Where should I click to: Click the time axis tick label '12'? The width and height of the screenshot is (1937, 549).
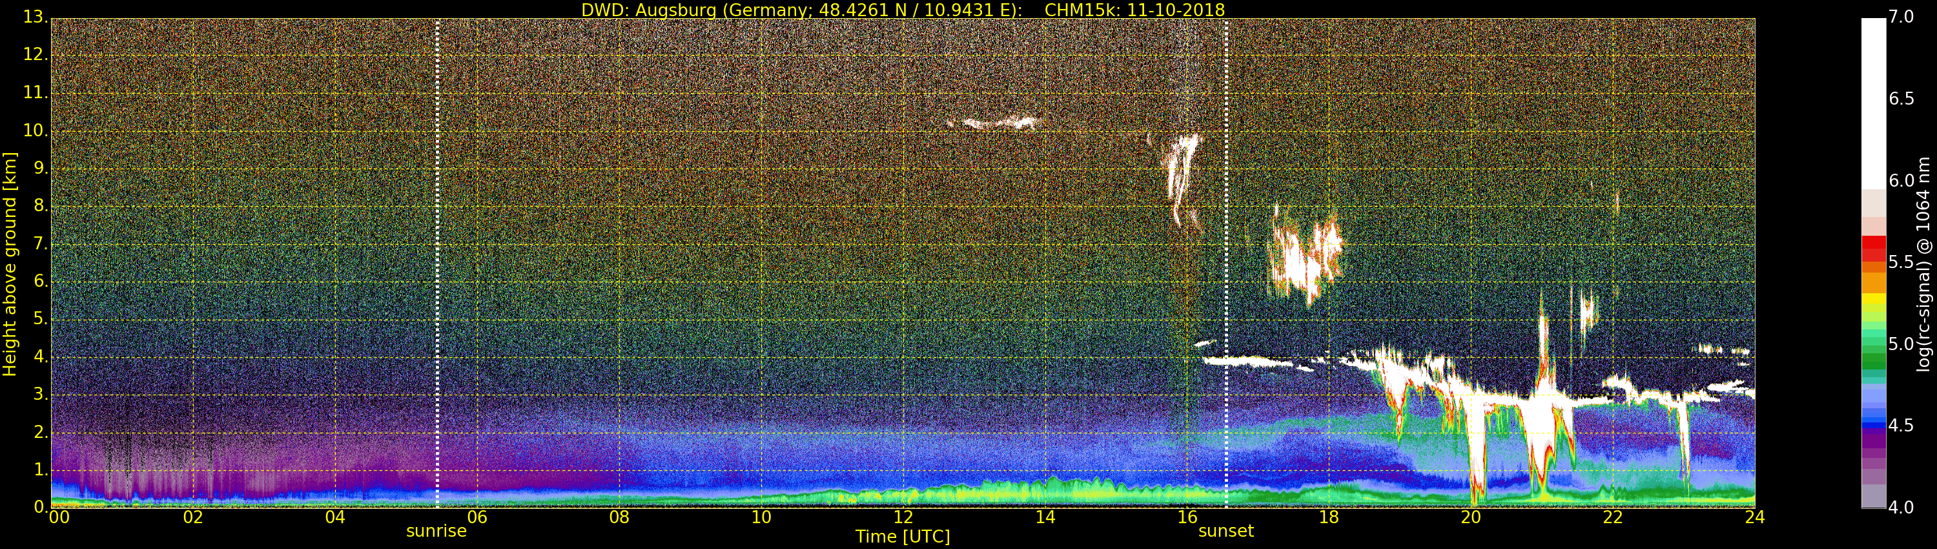pos(903,517)
